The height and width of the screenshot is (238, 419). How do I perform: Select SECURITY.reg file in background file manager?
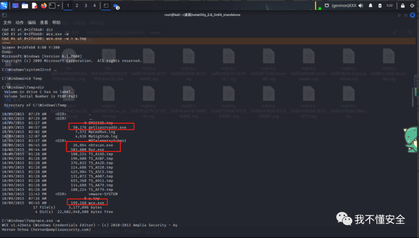click(309, 103)
